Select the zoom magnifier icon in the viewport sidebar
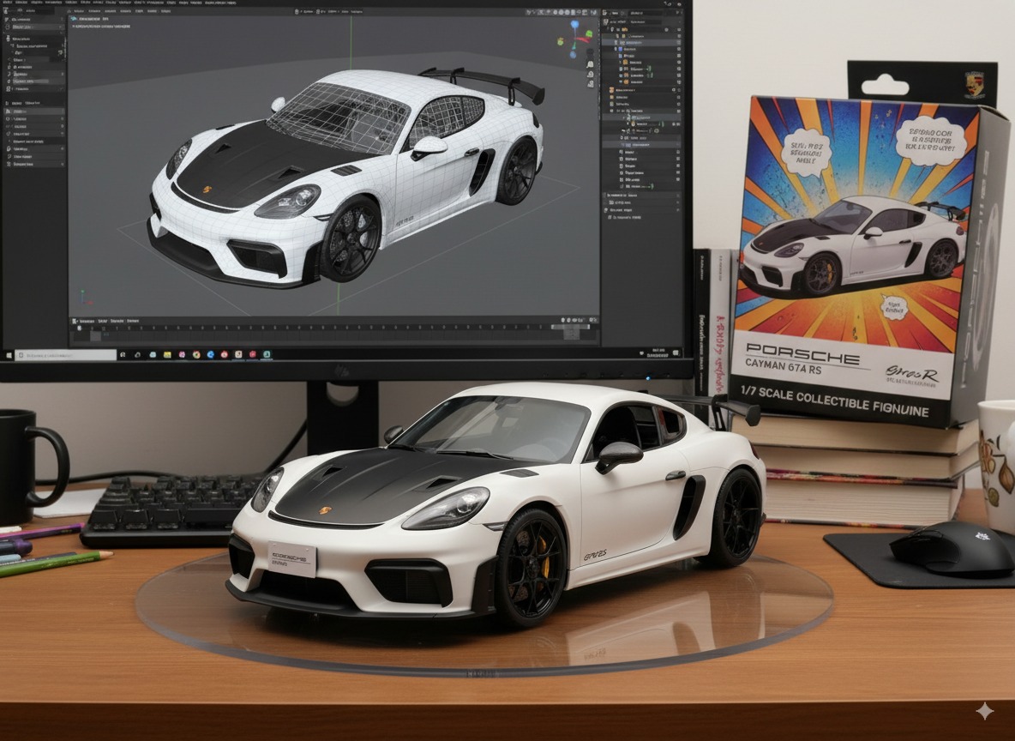 tap(590, 65)
